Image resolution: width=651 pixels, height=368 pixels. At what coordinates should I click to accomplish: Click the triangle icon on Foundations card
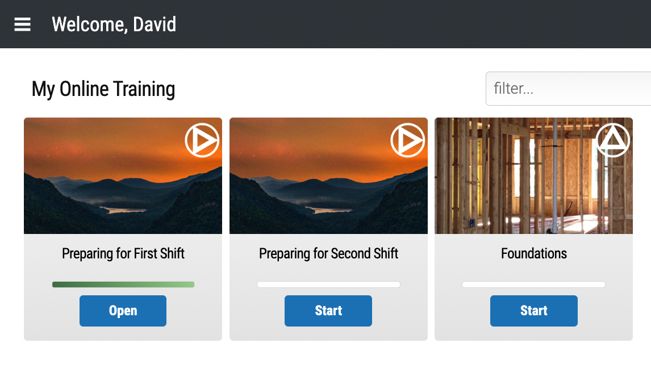[613, 140]
